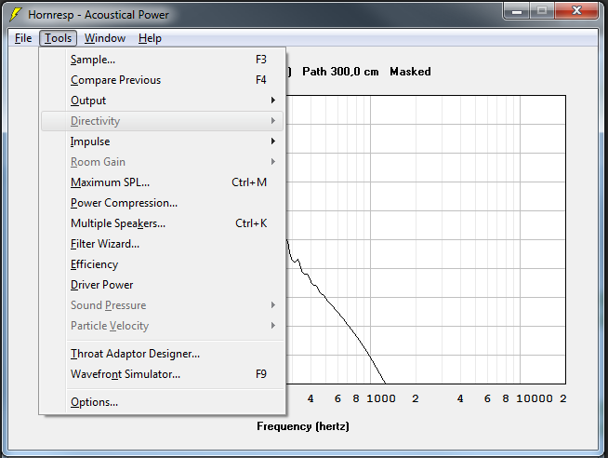Open Throat Adaptor Designer...
This screenshot has width=608, height=458.
coord(162,354)
